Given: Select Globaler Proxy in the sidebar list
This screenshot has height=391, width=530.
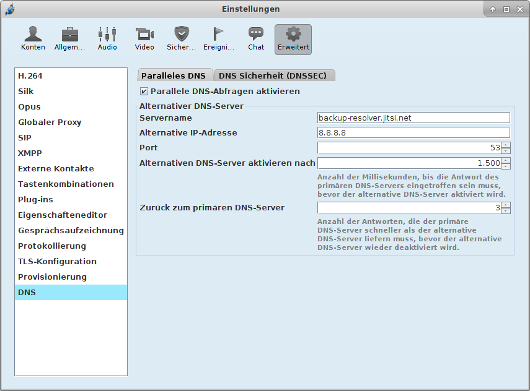Looking at the screenshot, I should click(x=50, y=122).
